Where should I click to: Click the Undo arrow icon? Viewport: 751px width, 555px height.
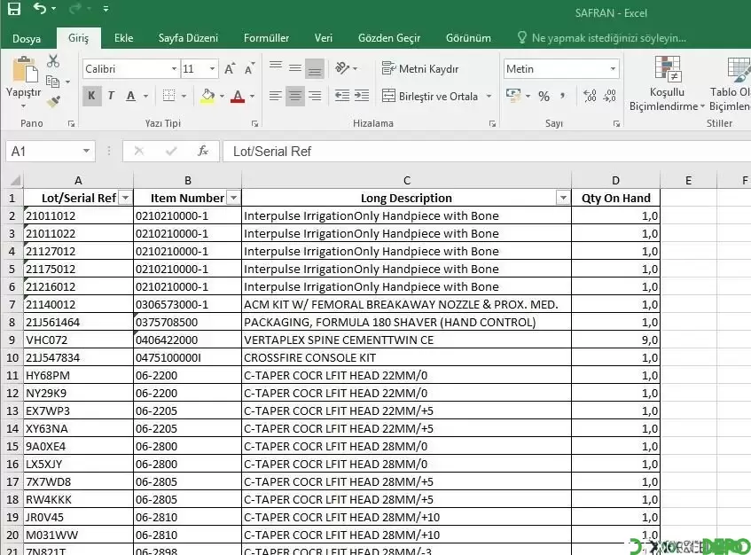[40, 8]
